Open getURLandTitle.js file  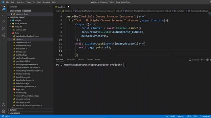(23, 61)
